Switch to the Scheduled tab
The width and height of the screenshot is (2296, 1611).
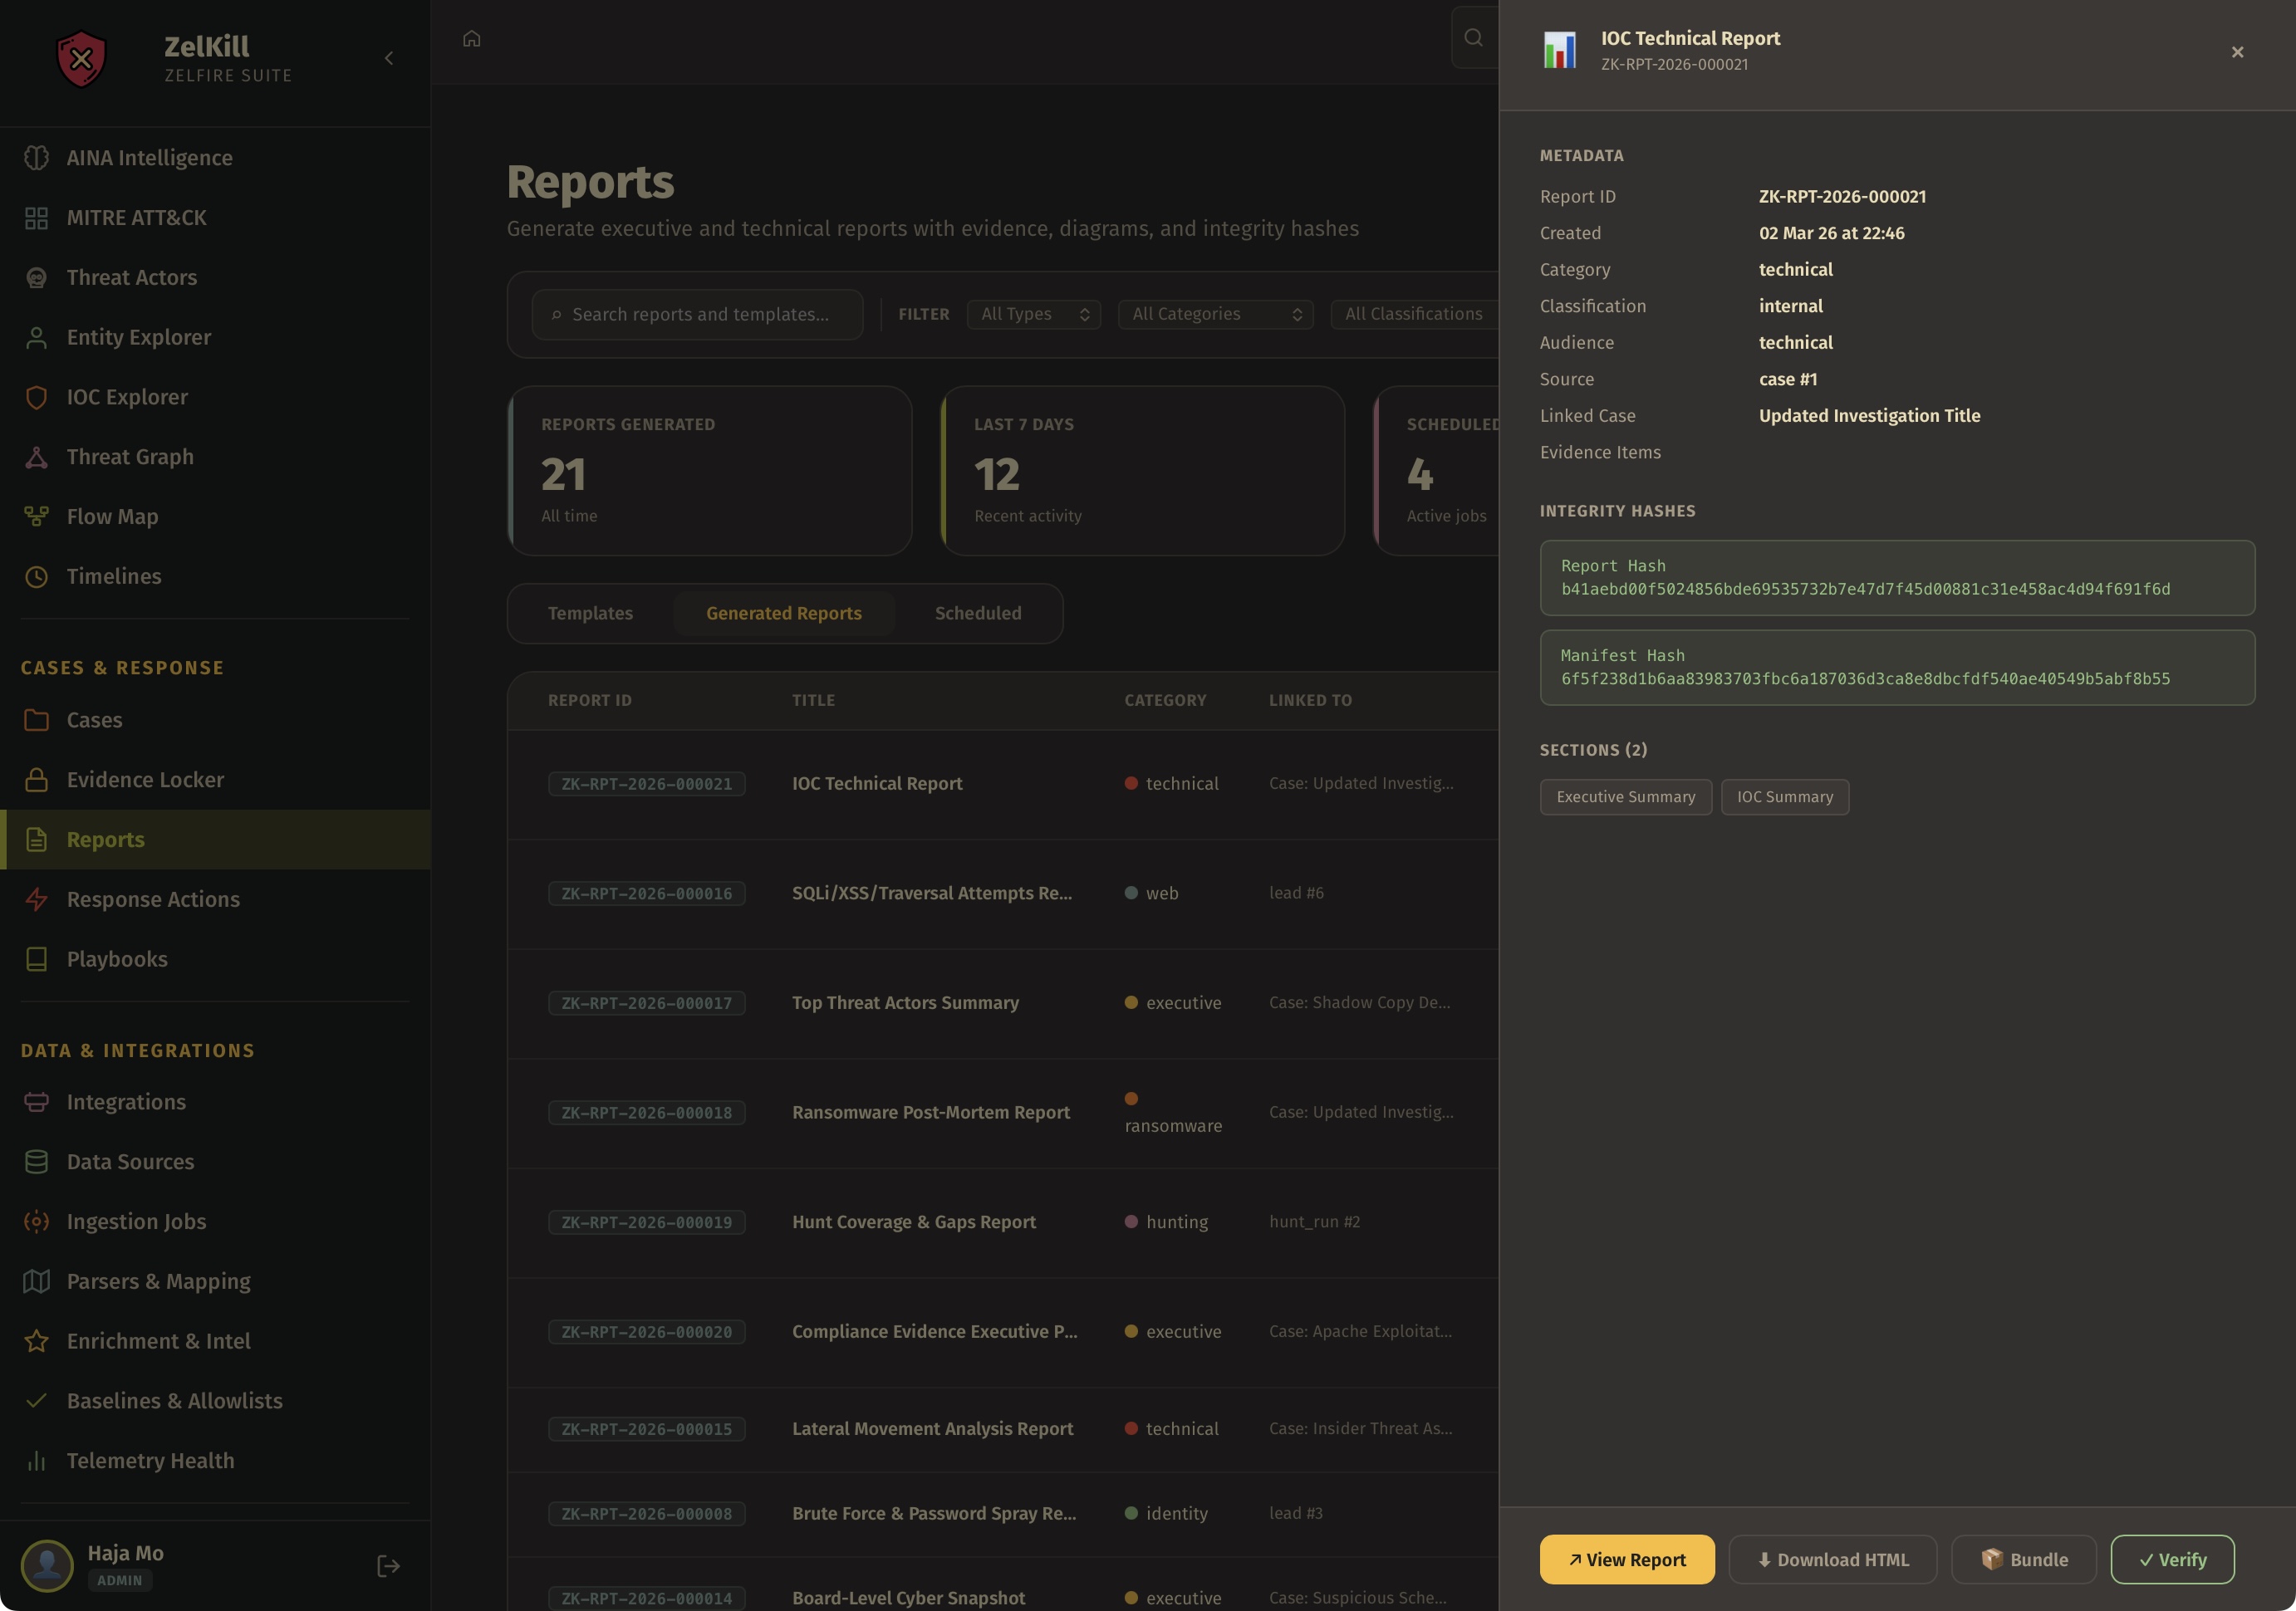[x=977, y=614]
